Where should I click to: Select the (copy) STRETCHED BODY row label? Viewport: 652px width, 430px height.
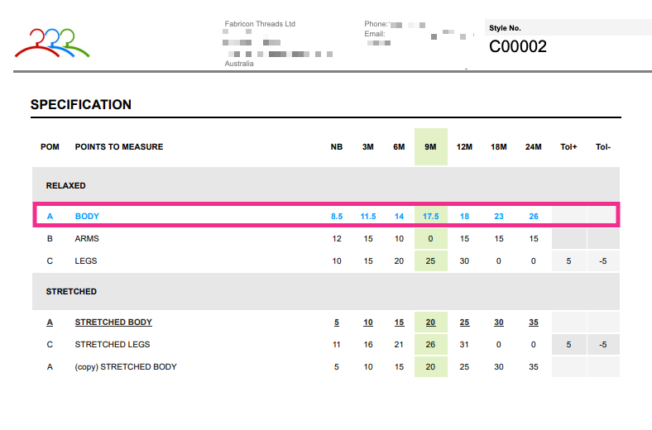click(x=126, y=367)
